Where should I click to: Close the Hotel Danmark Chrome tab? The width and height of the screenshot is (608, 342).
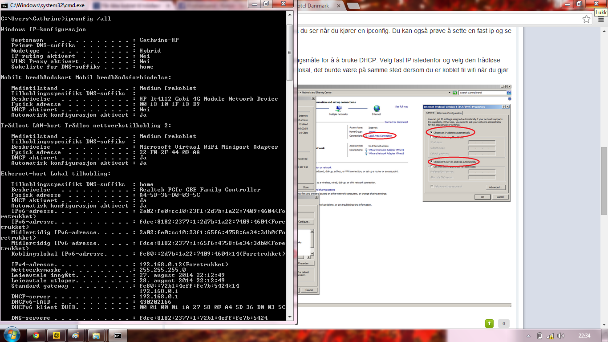338,6
